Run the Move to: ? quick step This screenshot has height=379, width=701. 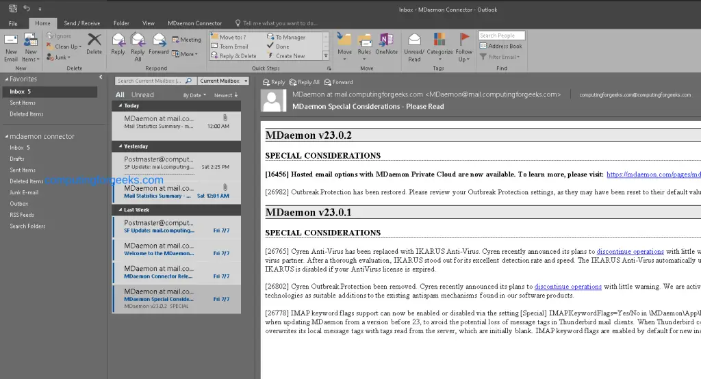(x=229, y=37)
